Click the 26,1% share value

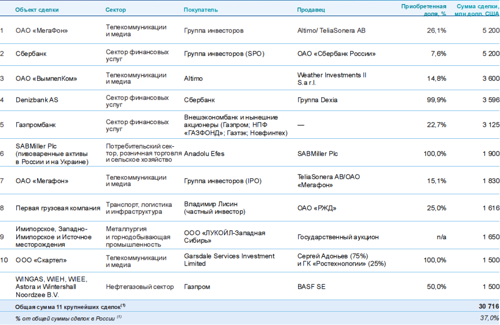pos(436,31)
